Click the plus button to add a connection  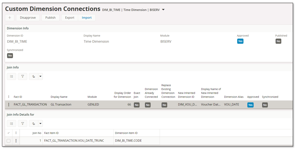pyautogui.click(x=10, y=17)
